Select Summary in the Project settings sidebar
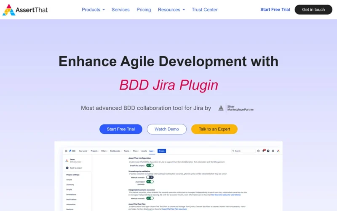This screenshot has width=337, height=211. point(70,185)
